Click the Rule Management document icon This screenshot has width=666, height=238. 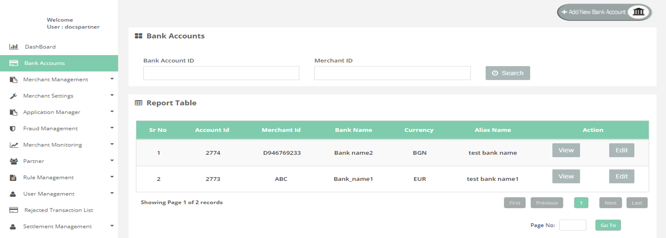(13, 177)
